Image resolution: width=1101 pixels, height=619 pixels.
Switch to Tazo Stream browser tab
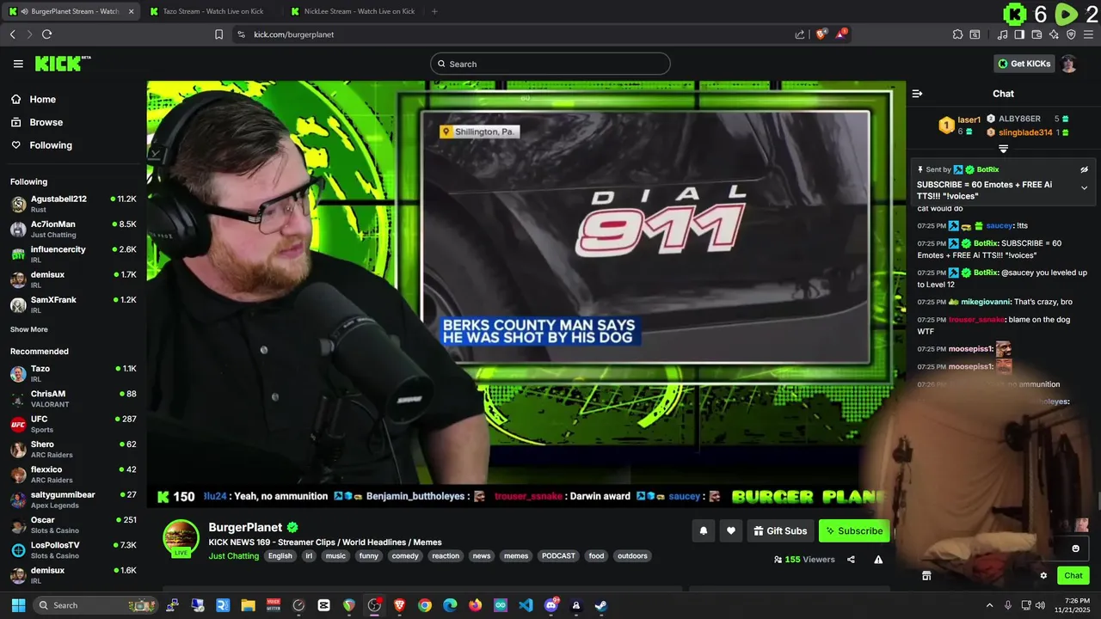(x=212, y=11)
